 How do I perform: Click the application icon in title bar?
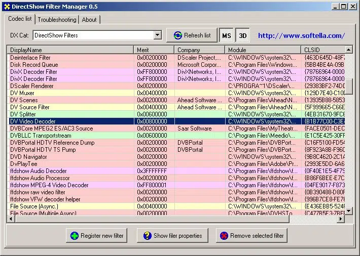[7, 7]
